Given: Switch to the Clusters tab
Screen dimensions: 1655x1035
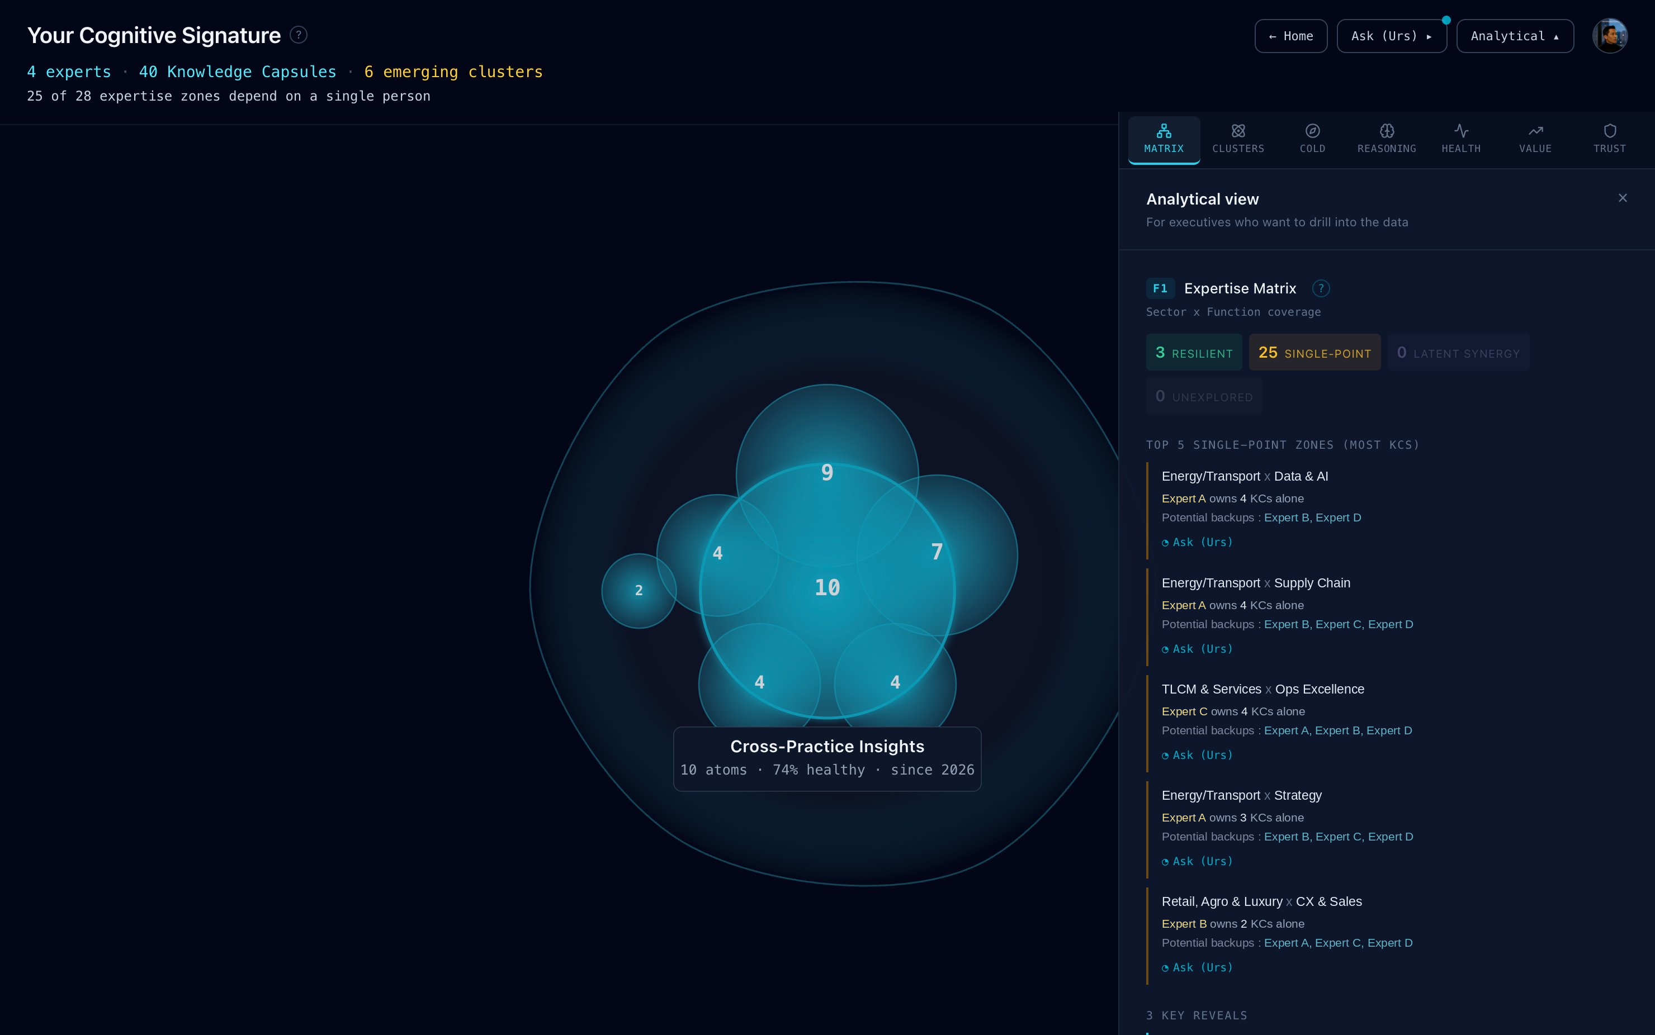Looking at the screenshot, I should point(1238,140).
